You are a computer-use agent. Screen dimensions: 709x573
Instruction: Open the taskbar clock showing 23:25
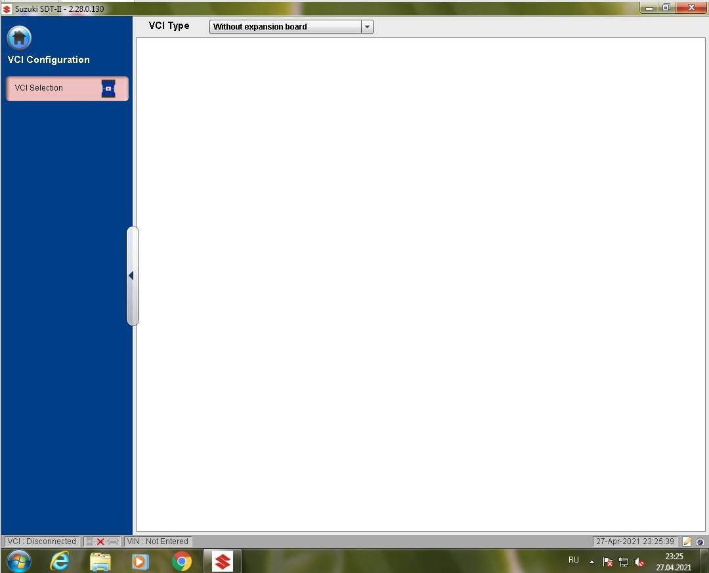pyautogui.click(x=674, y=561)
